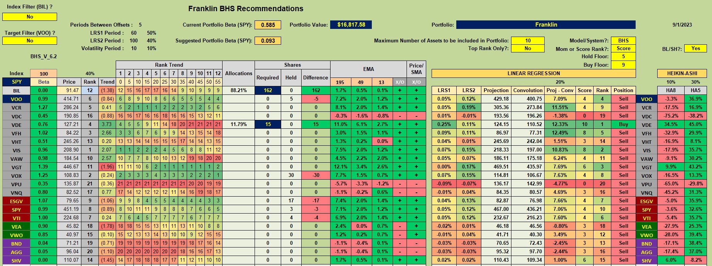Click the Model/System yellow BHS cell
Image resolution: width=712 pixels, height=266 pixels.
pos(623,40)
